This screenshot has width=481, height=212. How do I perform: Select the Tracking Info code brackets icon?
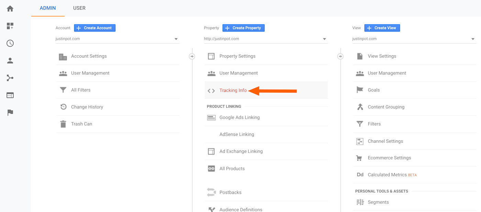click(211, 90)
